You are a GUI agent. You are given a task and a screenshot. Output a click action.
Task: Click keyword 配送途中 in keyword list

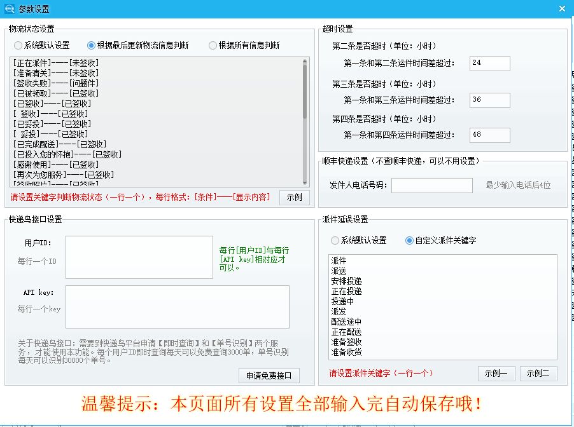346,322
